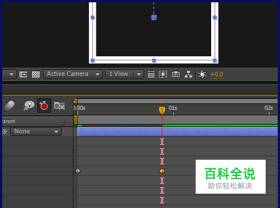Viewport: 280px width, 208px height.
Task: Select the keyframe at 0:00s
Action: [77, 171]
